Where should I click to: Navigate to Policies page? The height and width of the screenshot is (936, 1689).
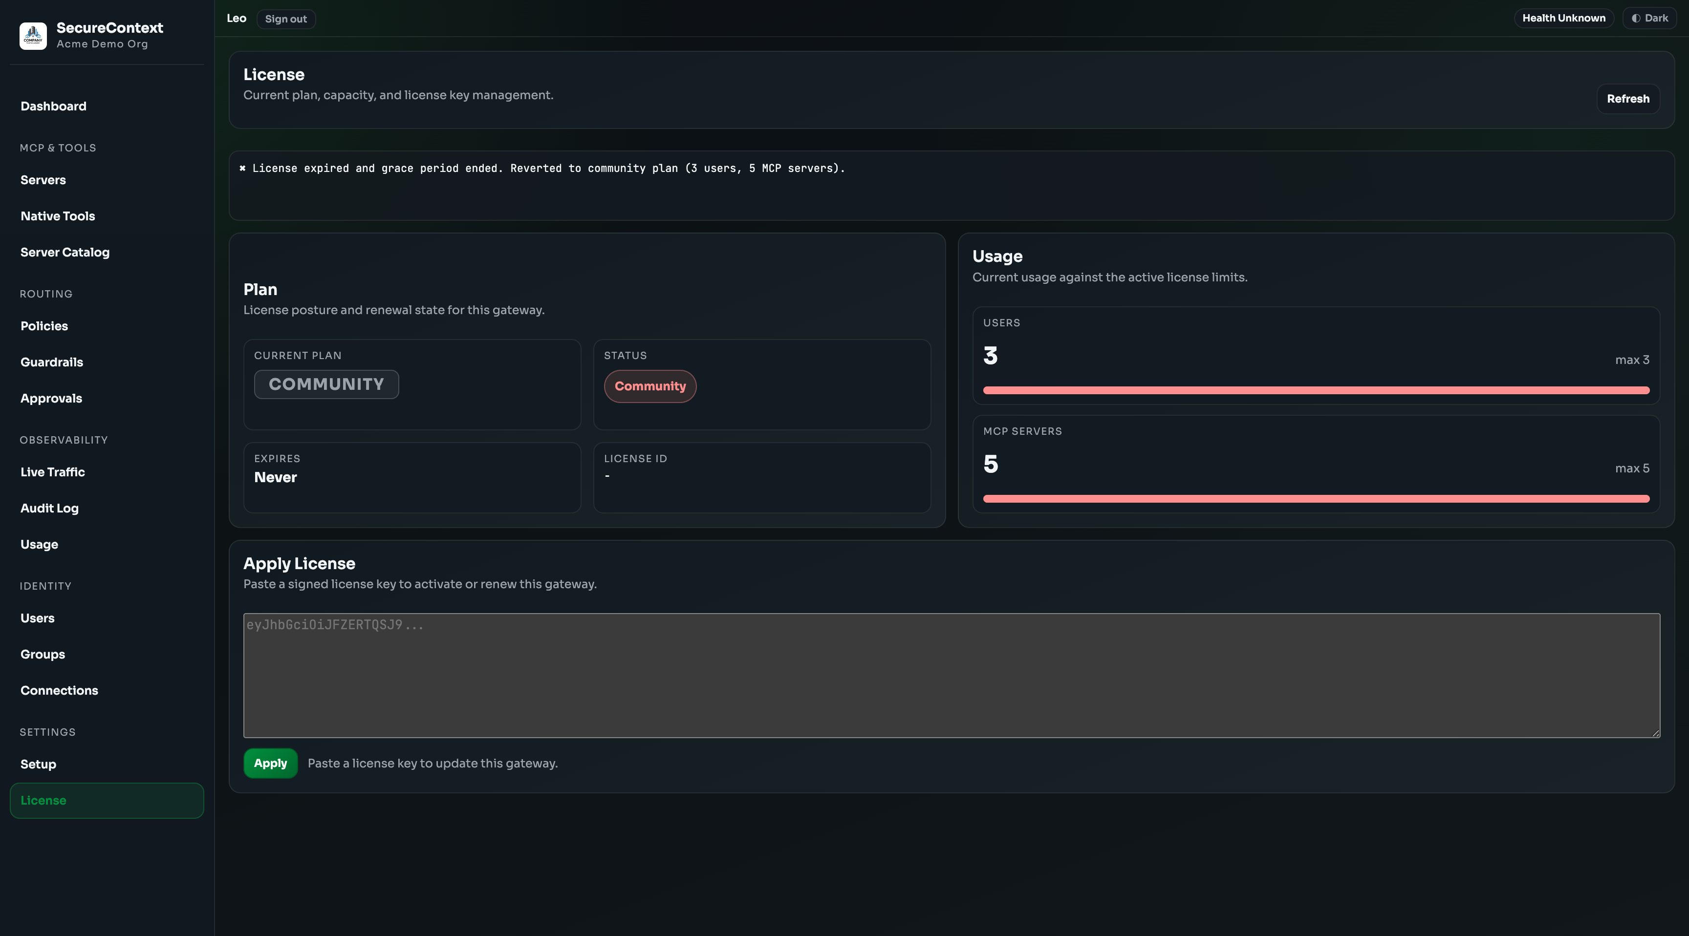tap(44, 326)
